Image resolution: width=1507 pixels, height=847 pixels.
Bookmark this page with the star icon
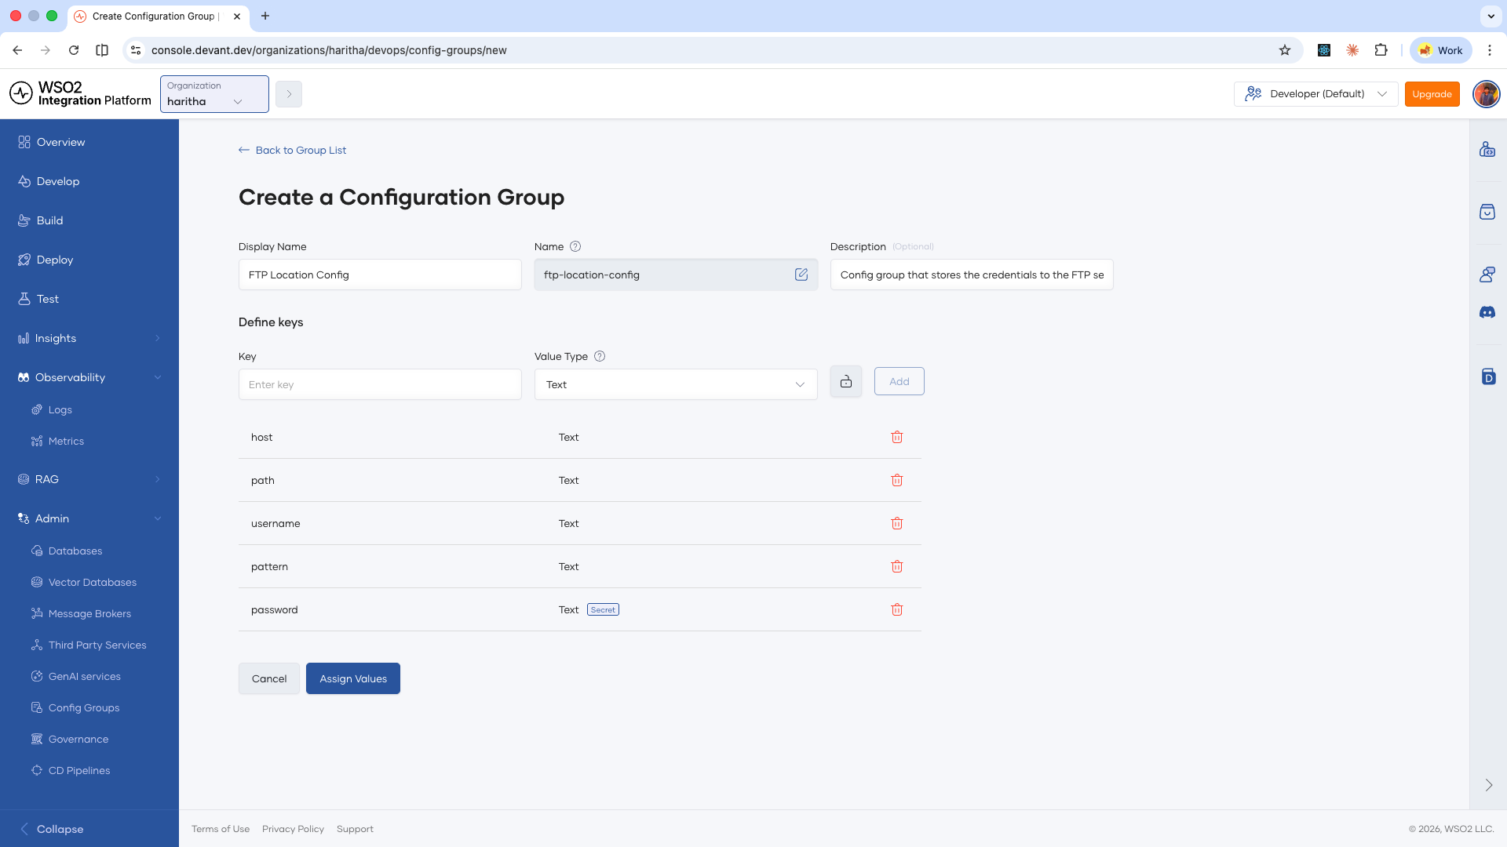tap(1285, 50)
